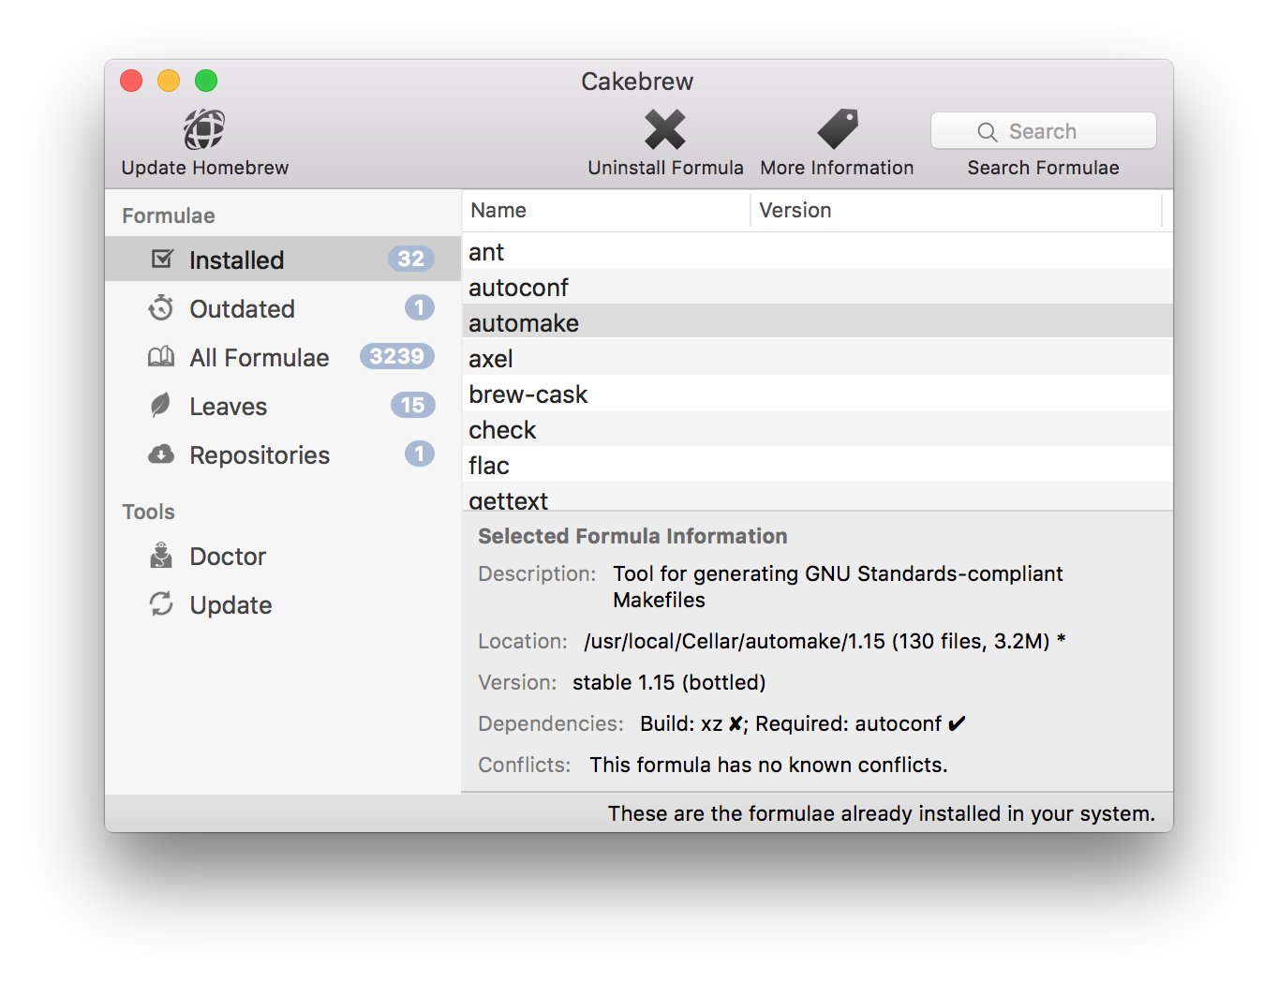
Task: Click the Installed checkbox icon in sidebar
Action: (162, 259)
